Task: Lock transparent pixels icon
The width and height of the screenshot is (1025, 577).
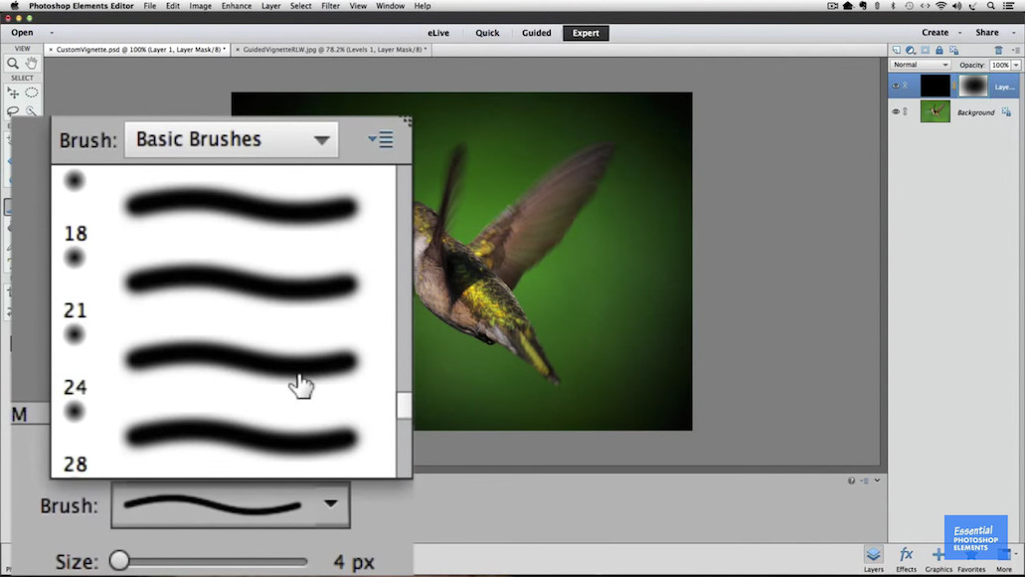Action: tap(953, 51)
